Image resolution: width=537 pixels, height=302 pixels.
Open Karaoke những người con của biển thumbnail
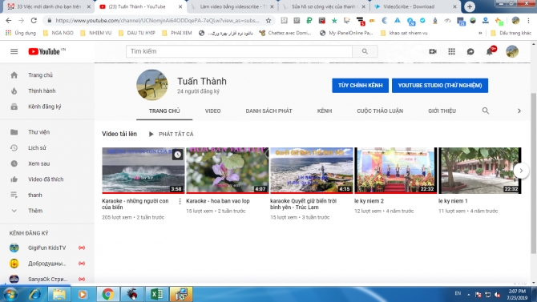(143, 171)
